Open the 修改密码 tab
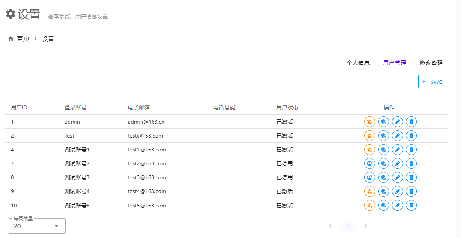This screenshot has width=461, height=238. (x=431, y=63)
